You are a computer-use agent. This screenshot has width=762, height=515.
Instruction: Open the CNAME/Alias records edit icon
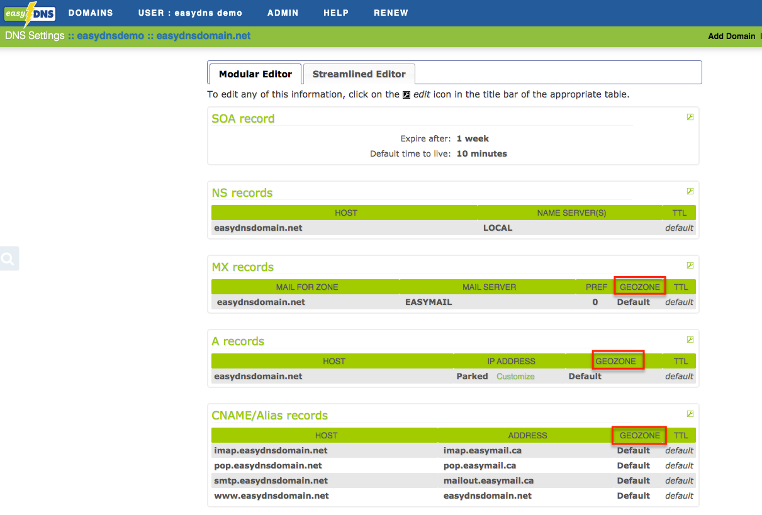click(x=690, y=413)
